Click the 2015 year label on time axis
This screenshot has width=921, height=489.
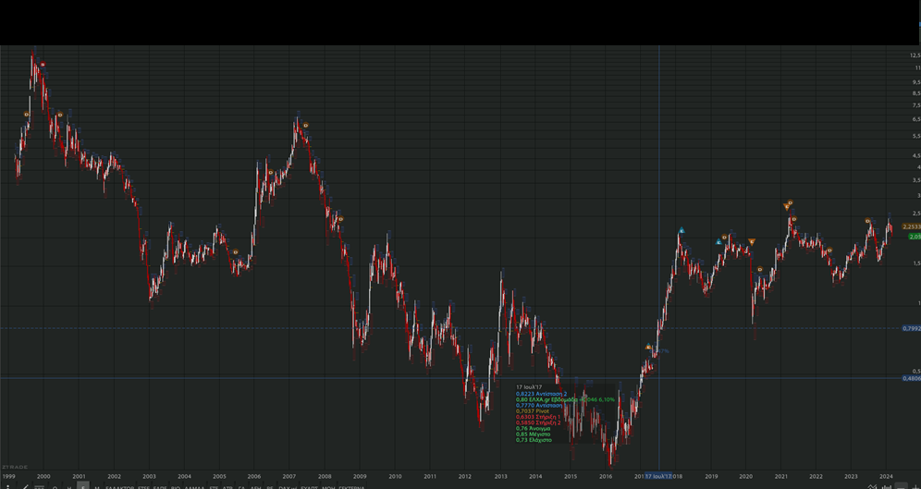coord(571,477)
